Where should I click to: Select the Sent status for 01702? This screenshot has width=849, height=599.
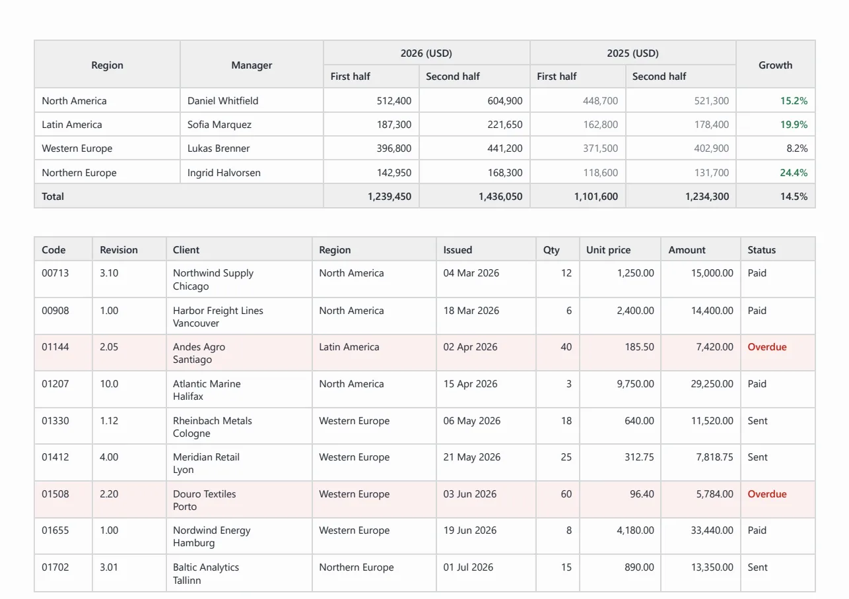coord(757,567)
